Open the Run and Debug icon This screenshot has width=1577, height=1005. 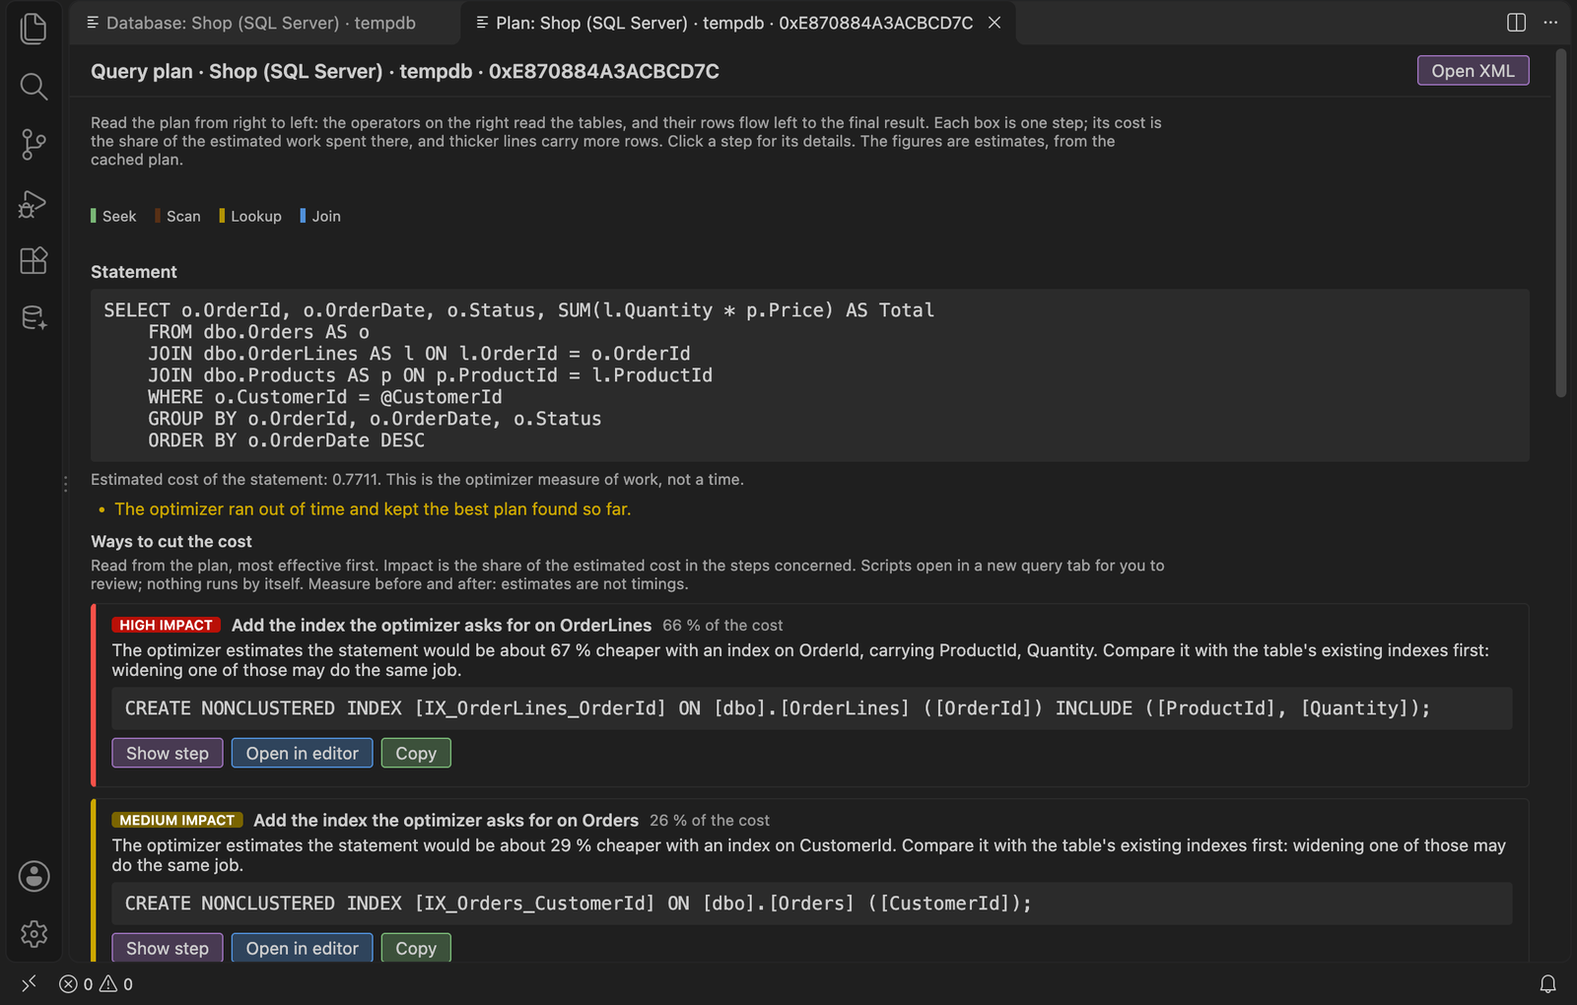coord(34,203)
